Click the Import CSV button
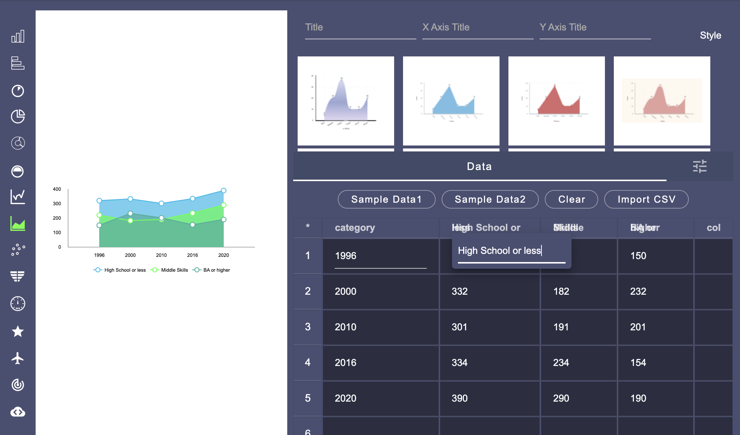 [x=646, y=199]
